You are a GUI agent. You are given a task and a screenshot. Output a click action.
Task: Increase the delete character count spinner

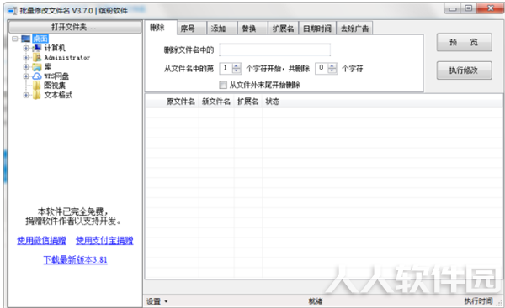pyautogui.click(x=332, y=65)
